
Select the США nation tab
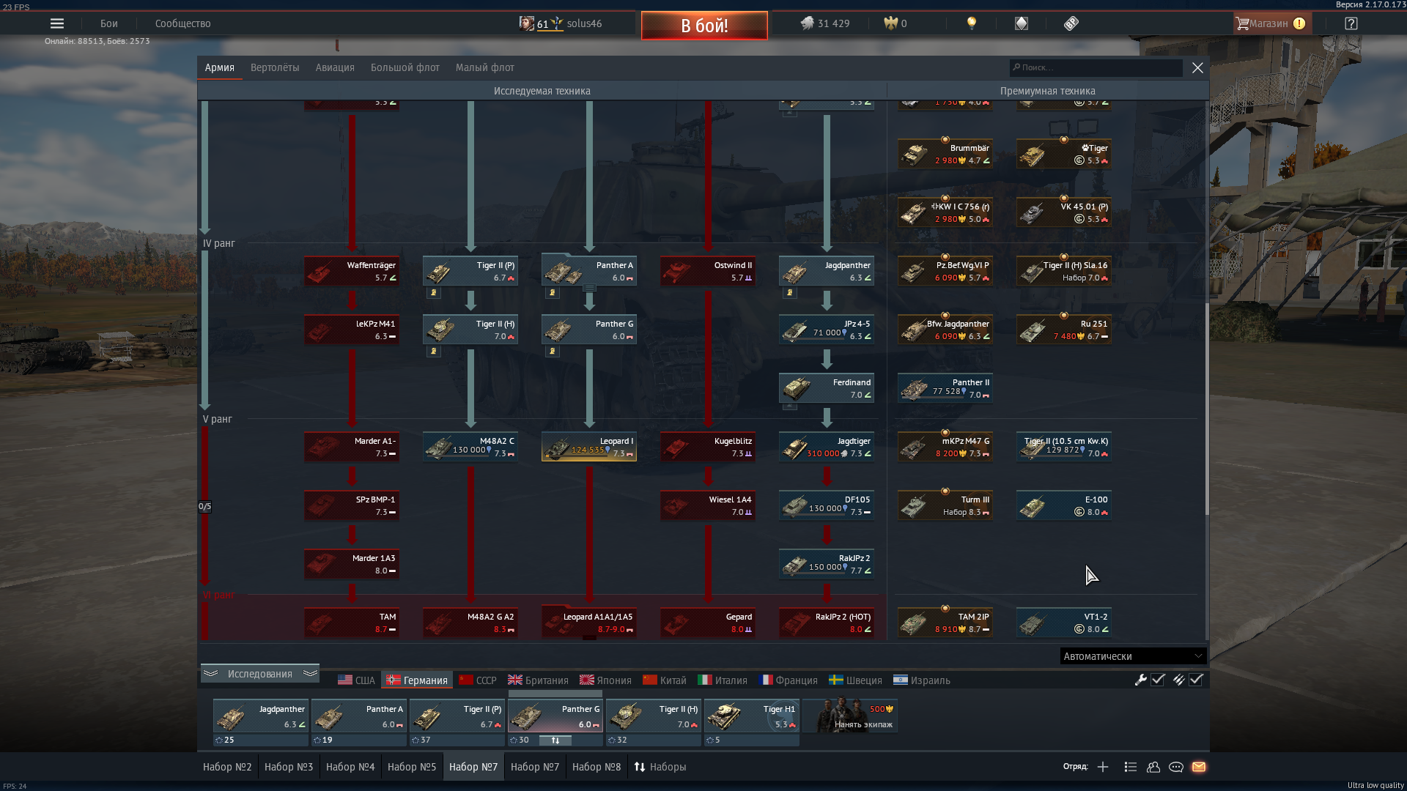pos(356,680)
